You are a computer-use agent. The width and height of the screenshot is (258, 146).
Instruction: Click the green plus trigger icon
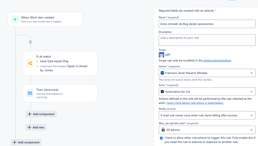point(15,19)
